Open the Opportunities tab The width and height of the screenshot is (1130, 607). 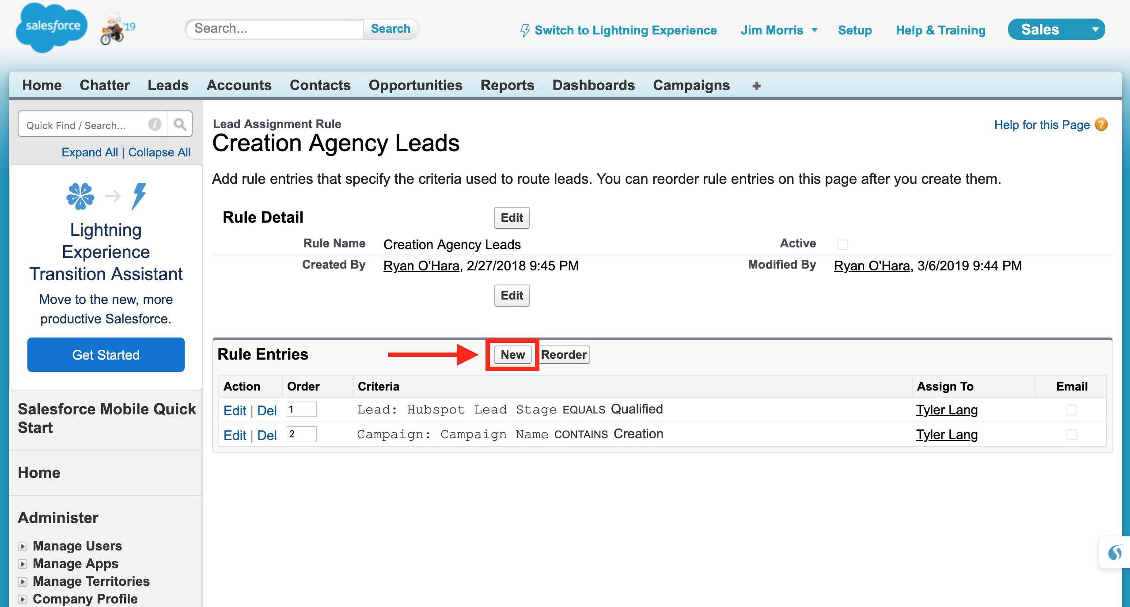click(x=415, y=85)
